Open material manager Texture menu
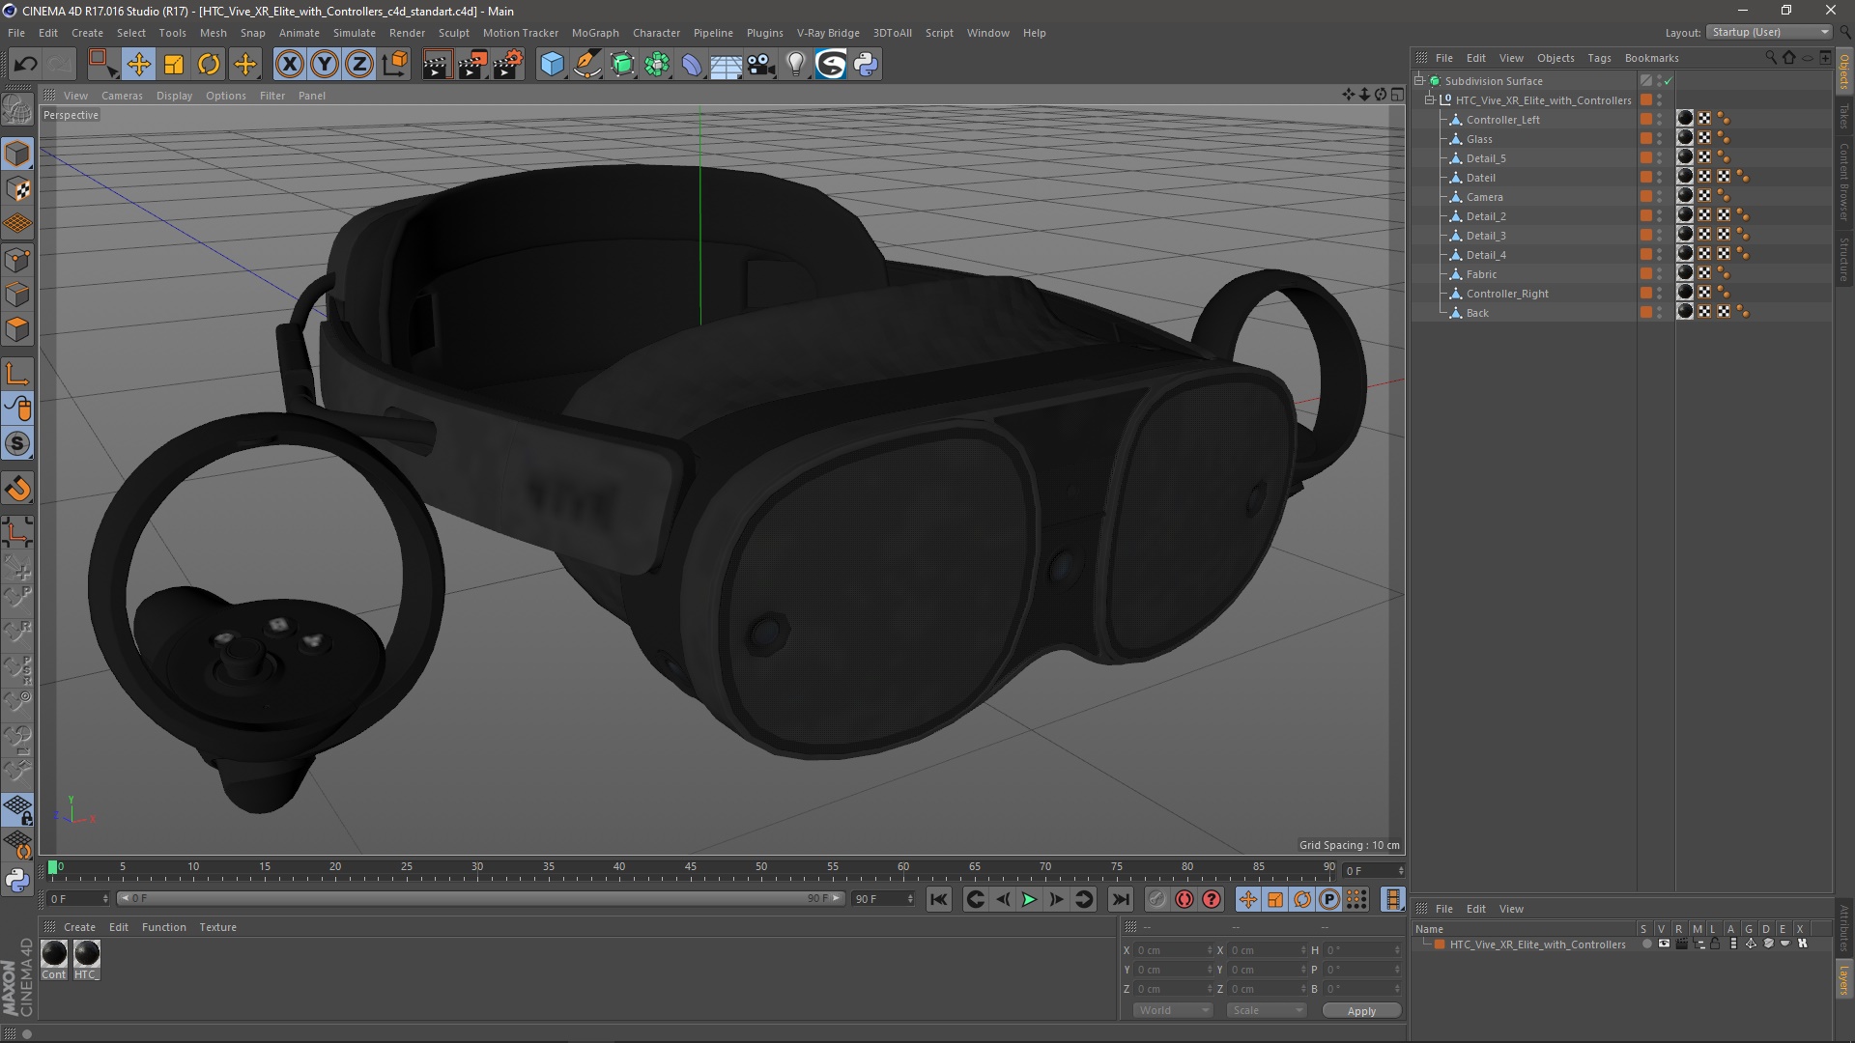Viewport: 1855px width, 1043px height. click(217, 927)
